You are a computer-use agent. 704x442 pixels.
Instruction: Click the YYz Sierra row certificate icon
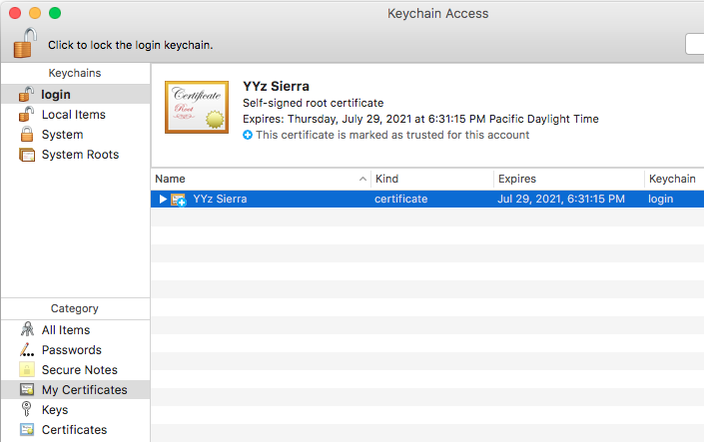pos(178,200)
